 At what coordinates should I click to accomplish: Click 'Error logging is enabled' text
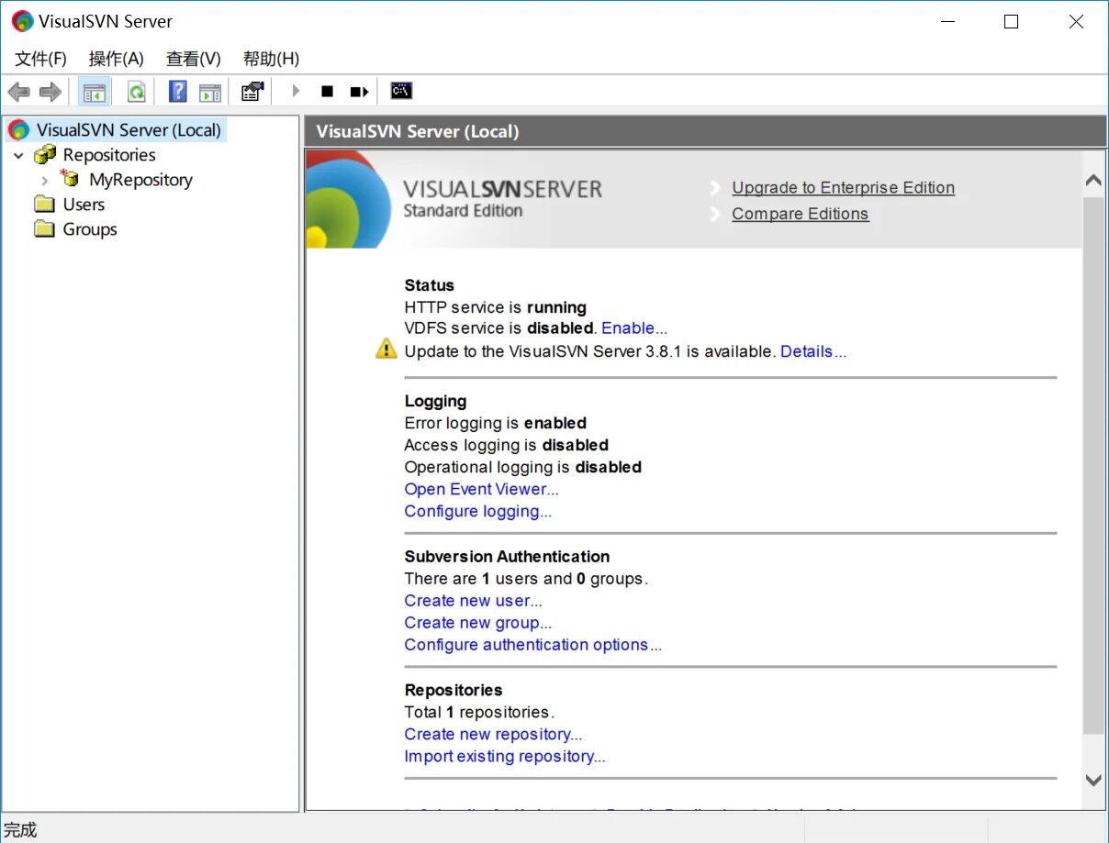[x=495, y=423]
